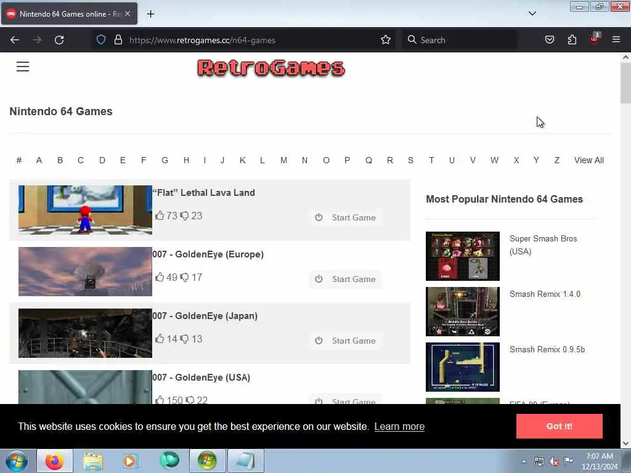Open the Learn more cookie link

point(399,426)
